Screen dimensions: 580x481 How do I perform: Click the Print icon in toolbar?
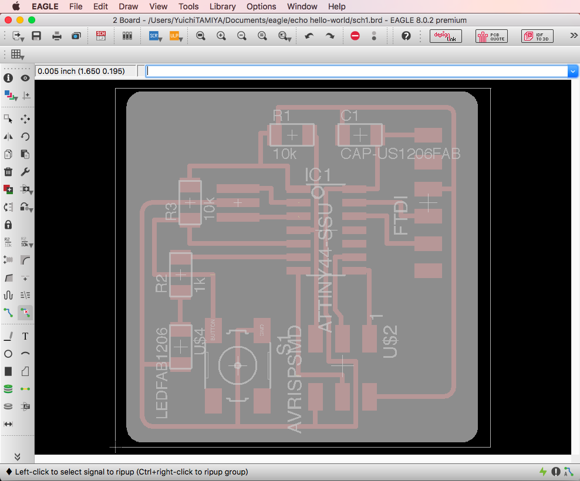pyautogui.click(x=56, y=36)
